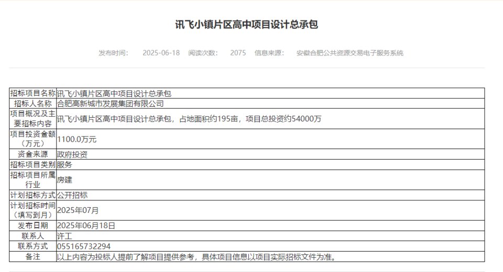Click the 2025年06月18日 value
The image size is (503, 272).
pyautogui.click(x=86, y=226)
